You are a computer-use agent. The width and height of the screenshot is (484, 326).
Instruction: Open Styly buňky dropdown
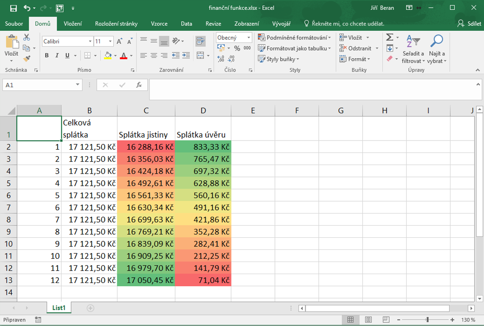278,59
